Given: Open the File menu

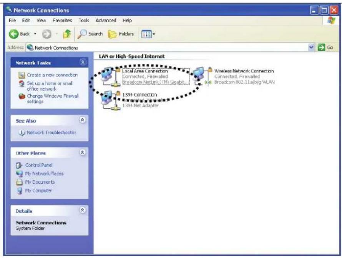Looking at the screenshot, I should [12, 20].
